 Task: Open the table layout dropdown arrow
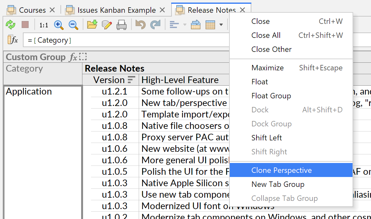coord(221,25)
